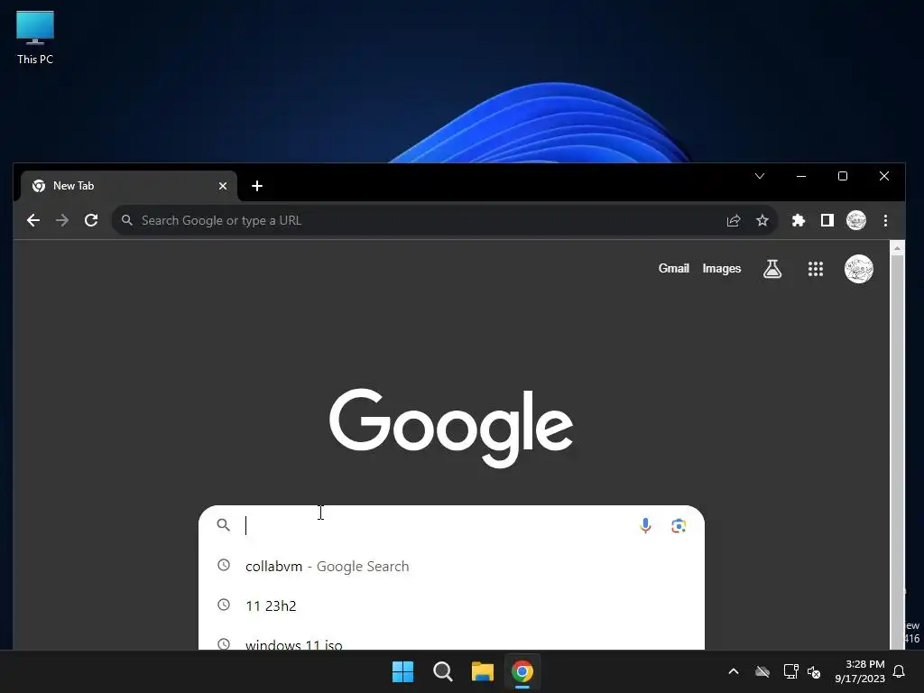The image size is (924, 693).
Task: Close the Chrome window
Action: pos(884,176)
